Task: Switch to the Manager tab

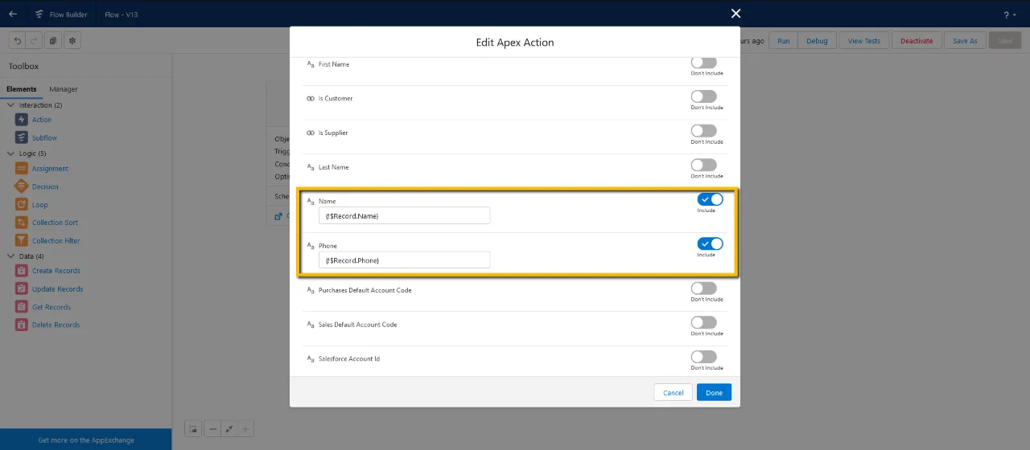Action: 64,89
